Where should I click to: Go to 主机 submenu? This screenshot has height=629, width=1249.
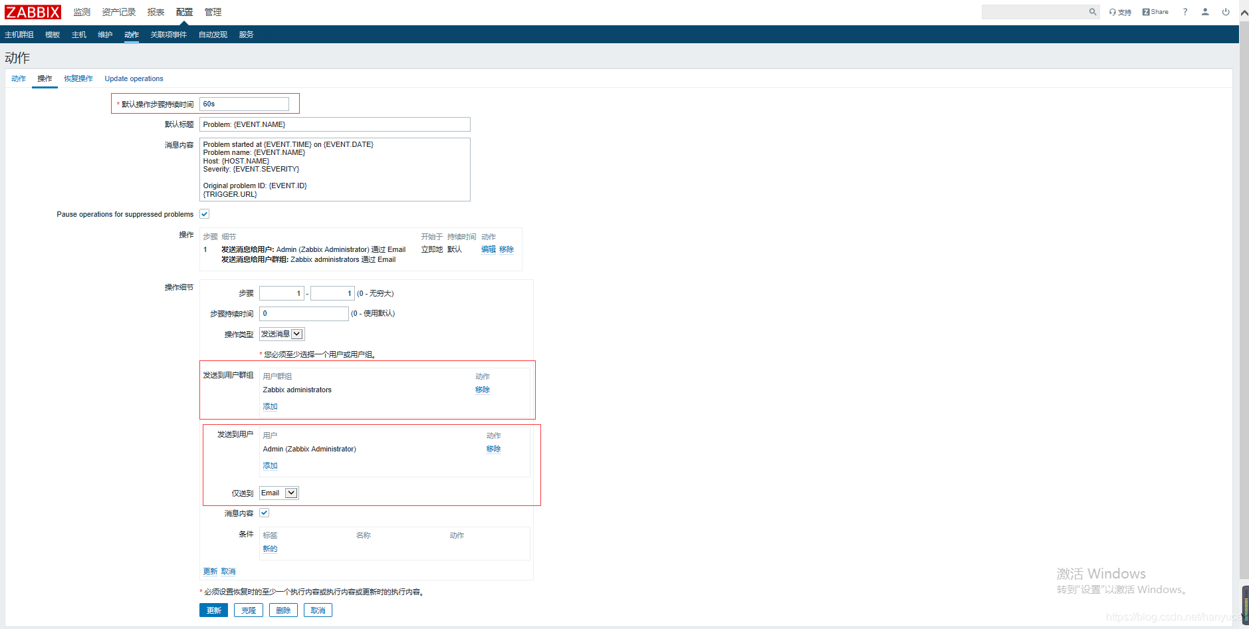click(x=79, y=35)
